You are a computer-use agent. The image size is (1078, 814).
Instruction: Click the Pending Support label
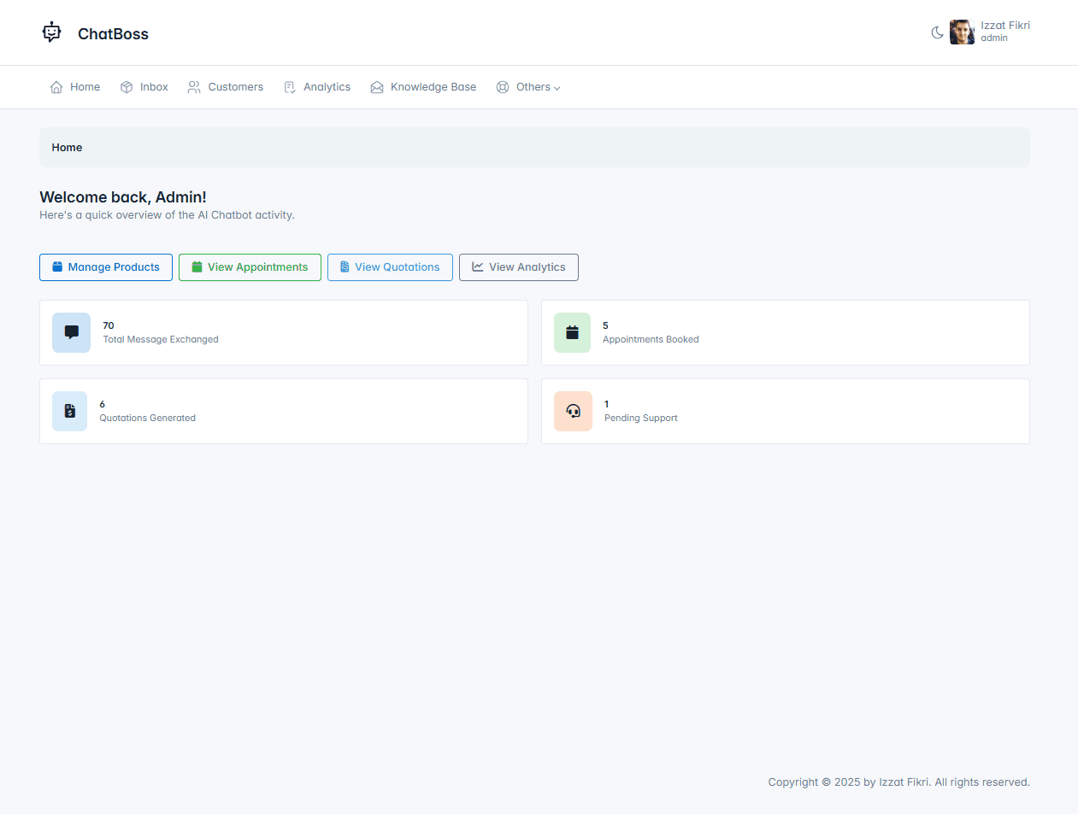coord(640,418)
